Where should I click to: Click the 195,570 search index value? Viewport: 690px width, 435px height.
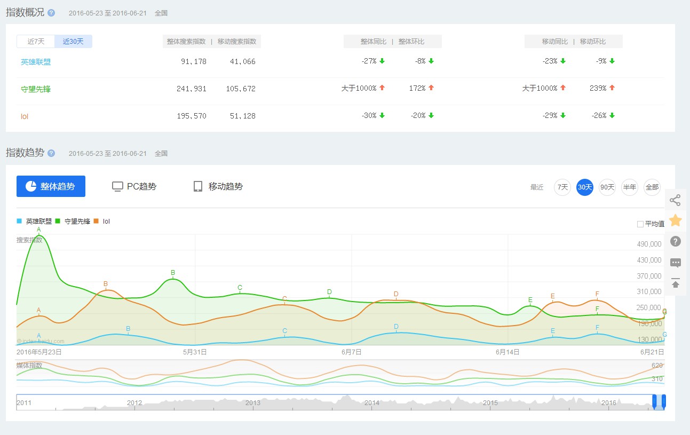192,116
